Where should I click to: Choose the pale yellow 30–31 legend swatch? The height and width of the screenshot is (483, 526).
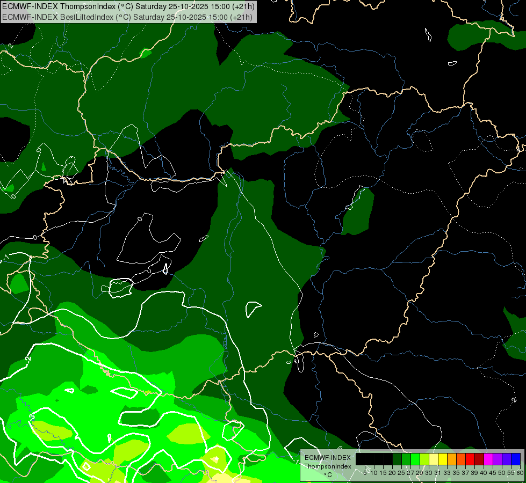click(434, 459)
